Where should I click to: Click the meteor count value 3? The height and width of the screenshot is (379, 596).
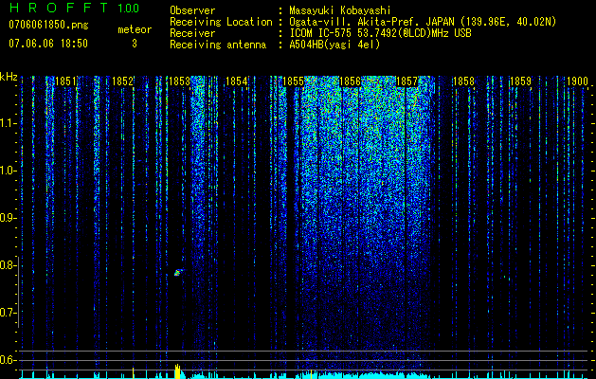tap(135, 44)
